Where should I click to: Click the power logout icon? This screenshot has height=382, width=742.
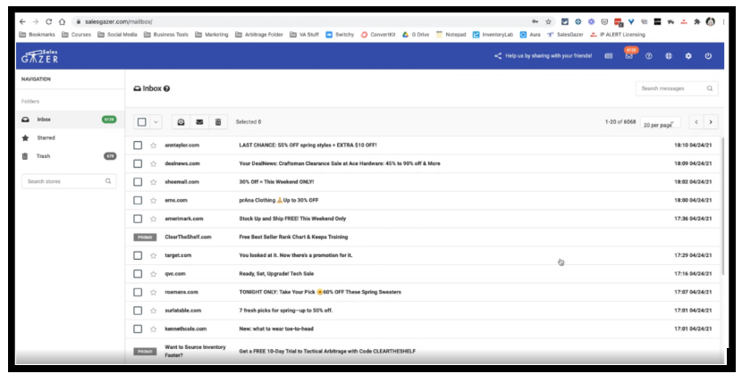[708, 55]
